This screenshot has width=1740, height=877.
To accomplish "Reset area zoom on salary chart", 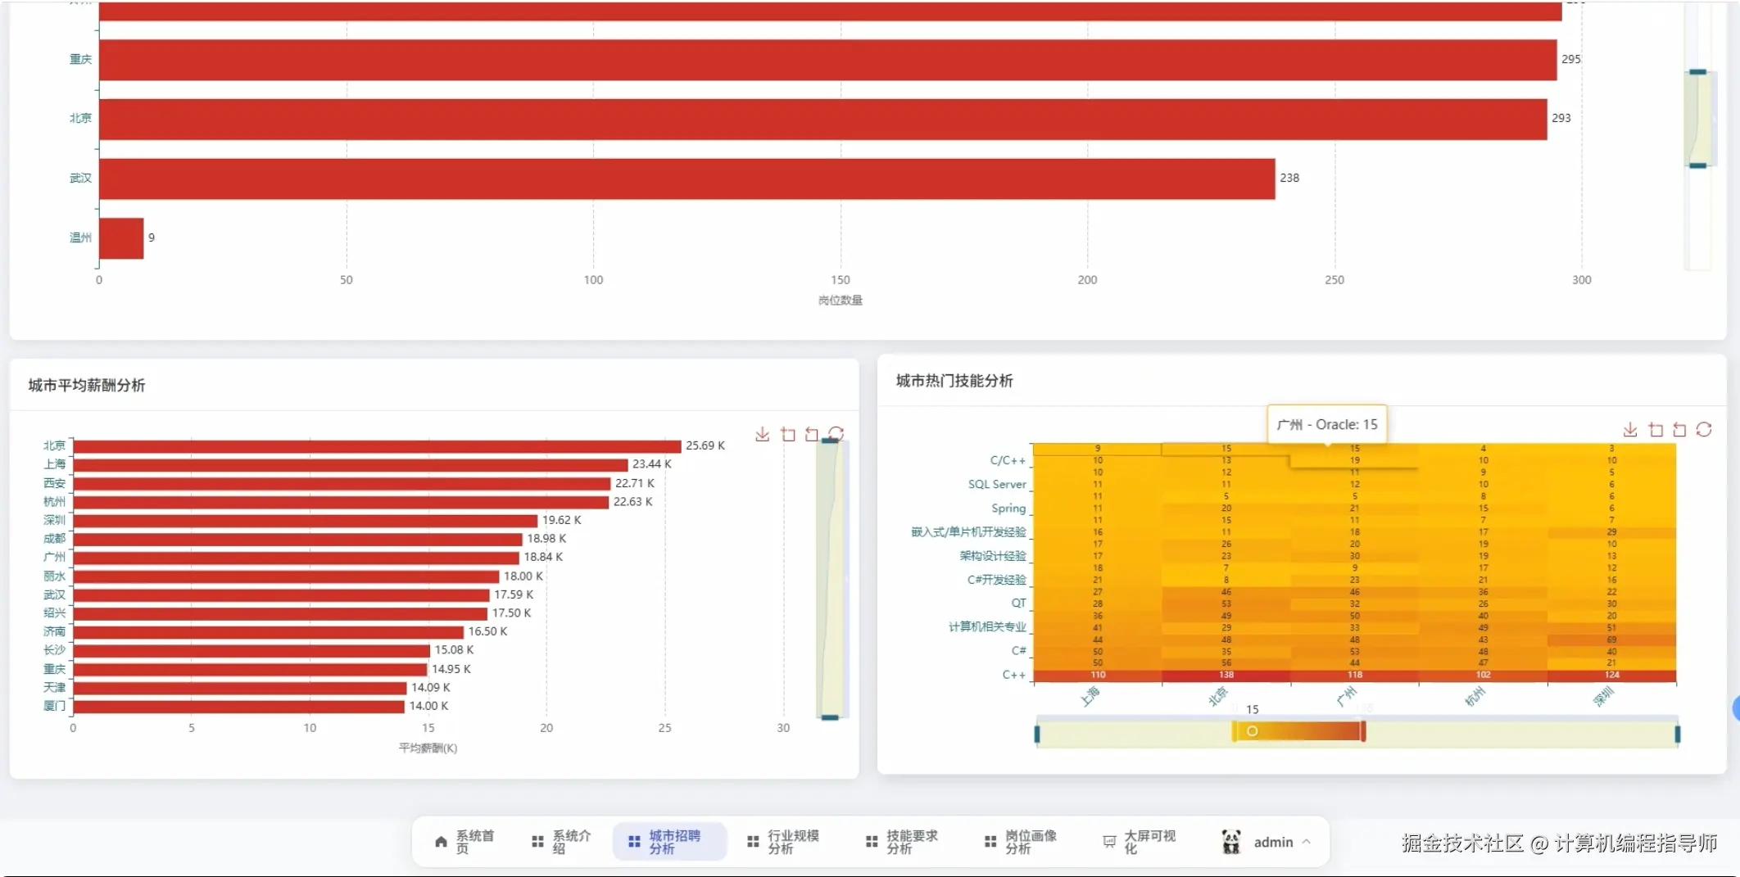I will click(812, 434).
